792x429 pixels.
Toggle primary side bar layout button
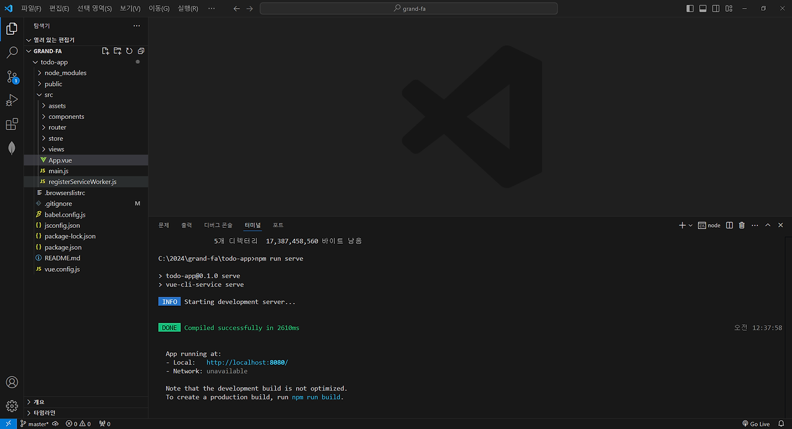click(x=691, y=9)
